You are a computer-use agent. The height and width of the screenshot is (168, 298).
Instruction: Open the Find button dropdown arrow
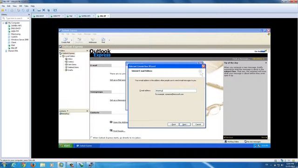(109, 40)
